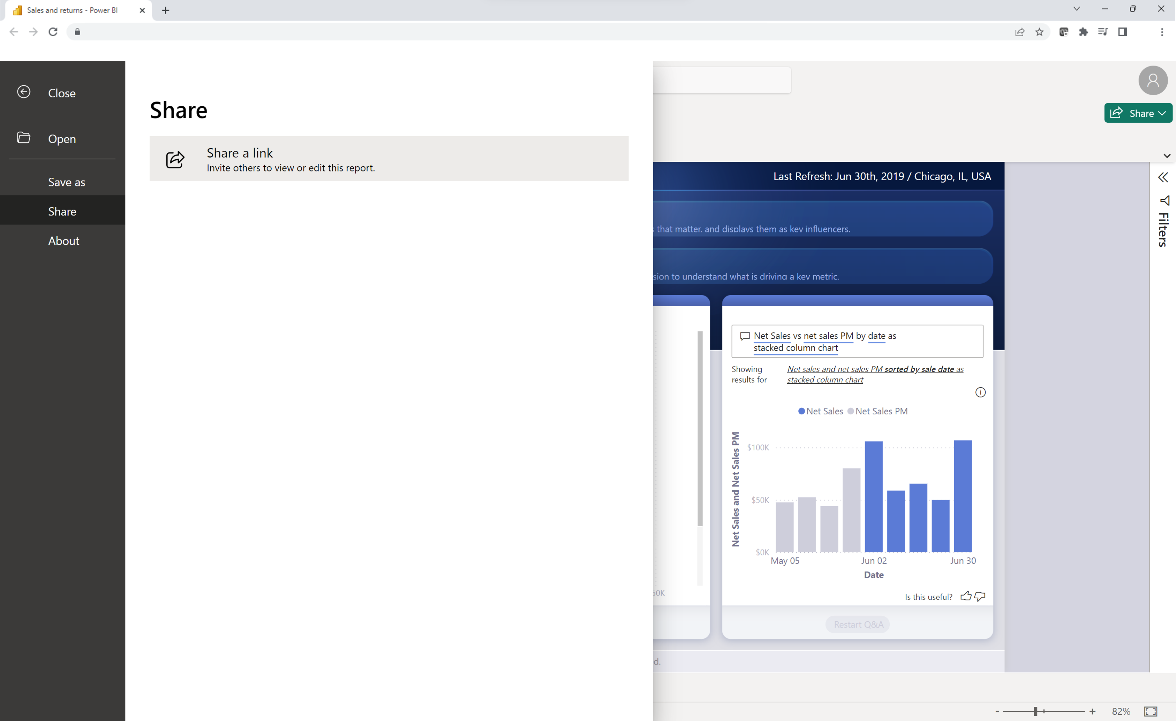Click the About option in the sidebar

click(x=64, y=240)
